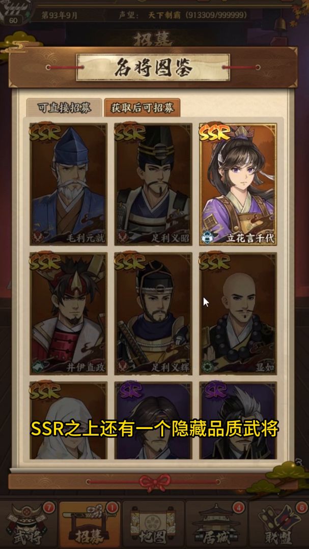Image resolution: width=309 pixels, height=549 pixels.
Task: Open the 地图 map scroll icon
Action: click(x=153, y=524)
